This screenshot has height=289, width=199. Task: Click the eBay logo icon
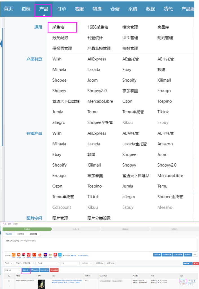[50, 255]
